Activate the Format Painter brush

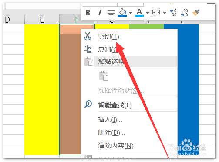[x=196, y=13]
